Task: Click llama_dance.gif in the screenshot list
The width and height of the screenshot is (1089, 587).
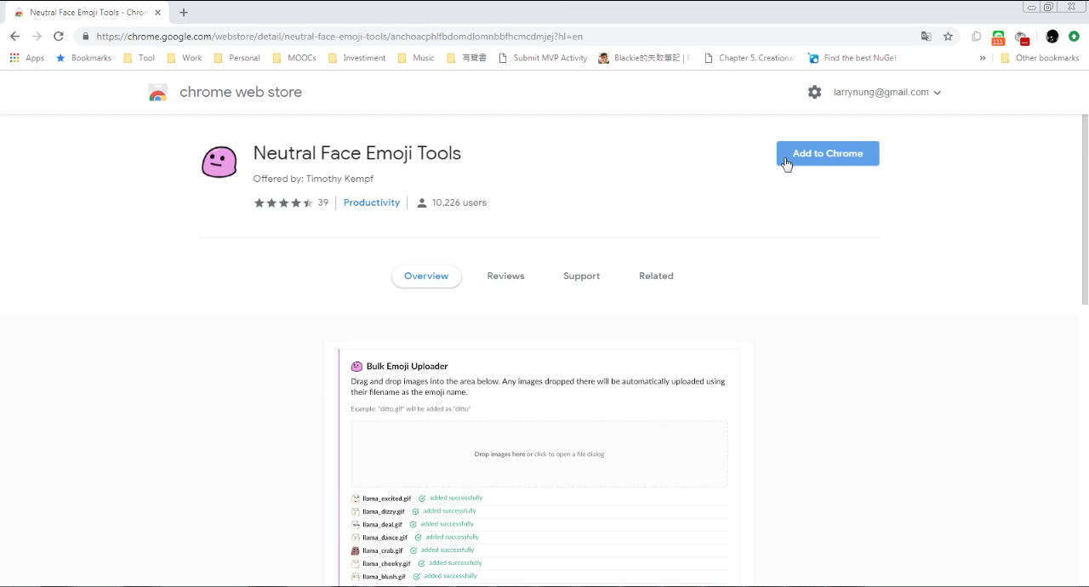Action: coord(385,538)
